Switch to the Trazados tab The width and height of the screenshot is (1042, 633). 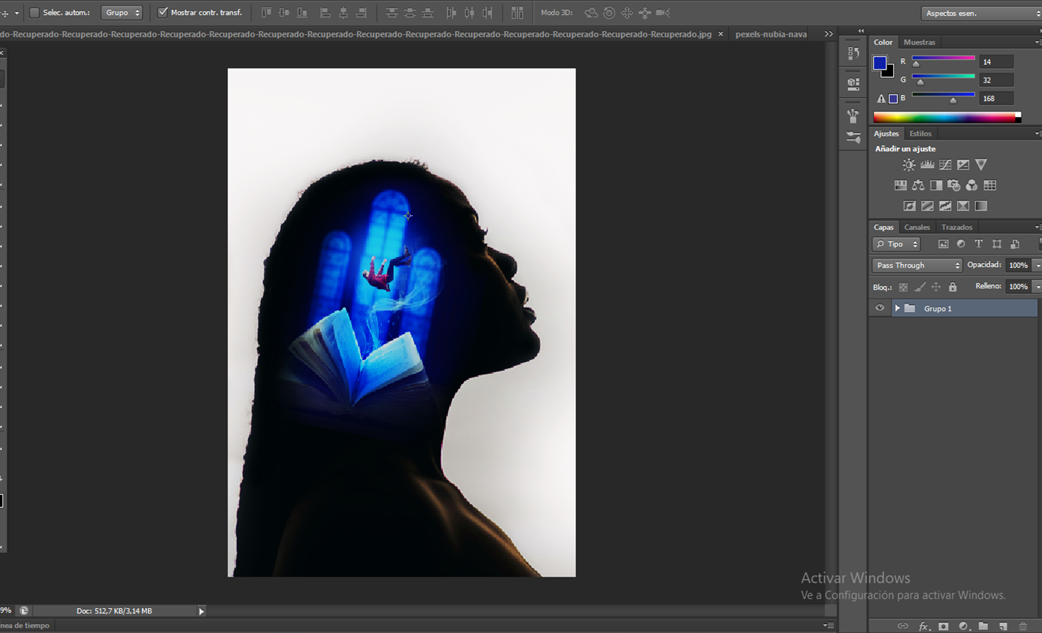click(957, 227)
